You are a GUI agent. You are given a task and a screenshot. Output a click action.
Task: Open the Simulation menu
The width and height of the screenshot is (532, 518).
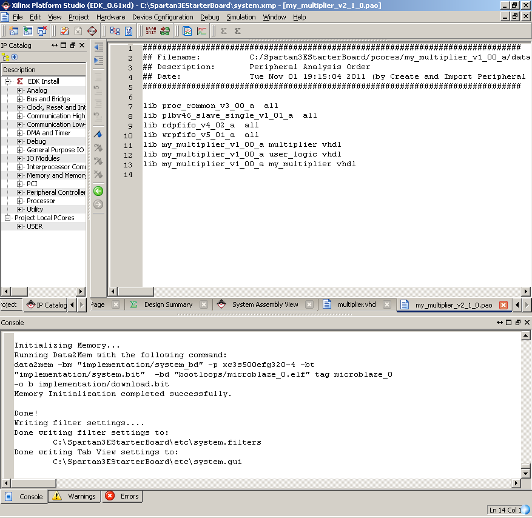[241, 17]
